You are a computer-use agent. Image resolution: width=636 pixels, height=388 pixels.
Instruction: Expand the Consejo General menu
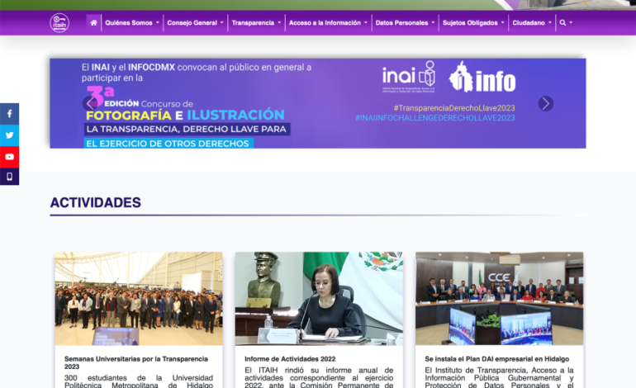tap(195, 23)
